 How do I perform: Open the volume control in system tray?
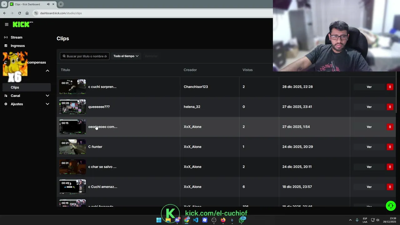[x=377, y=220]
